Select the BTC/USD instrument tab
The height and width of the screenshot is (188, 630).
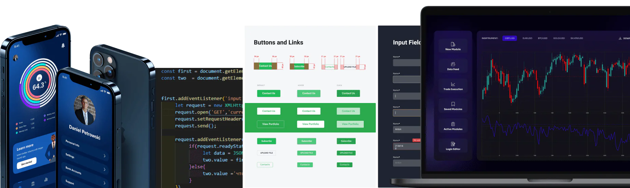[x=543, y=38]
